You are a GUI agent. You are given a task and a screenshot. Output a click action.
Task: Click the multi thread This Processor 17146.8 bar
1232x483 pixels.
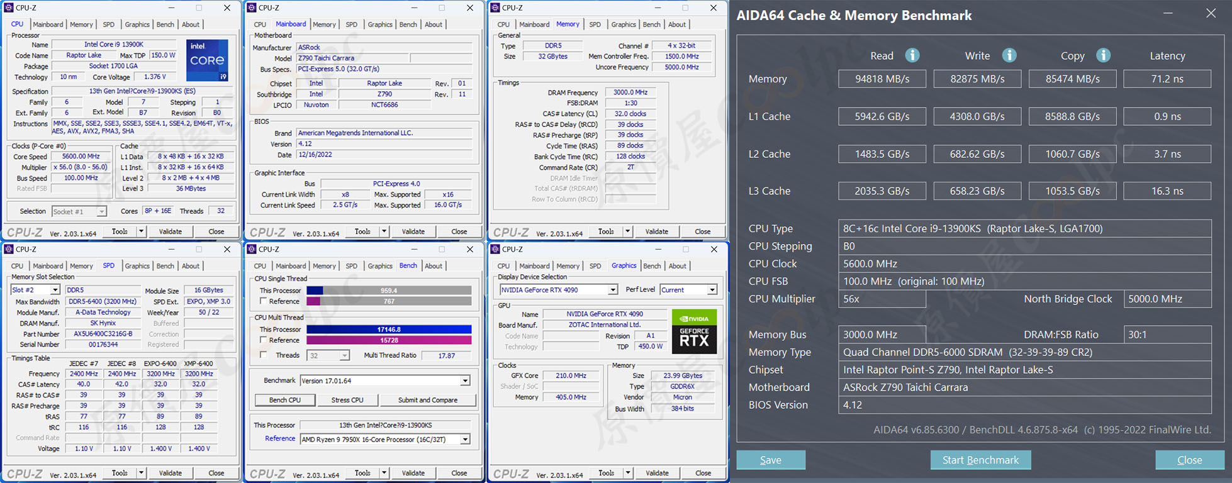click(389, 330)
